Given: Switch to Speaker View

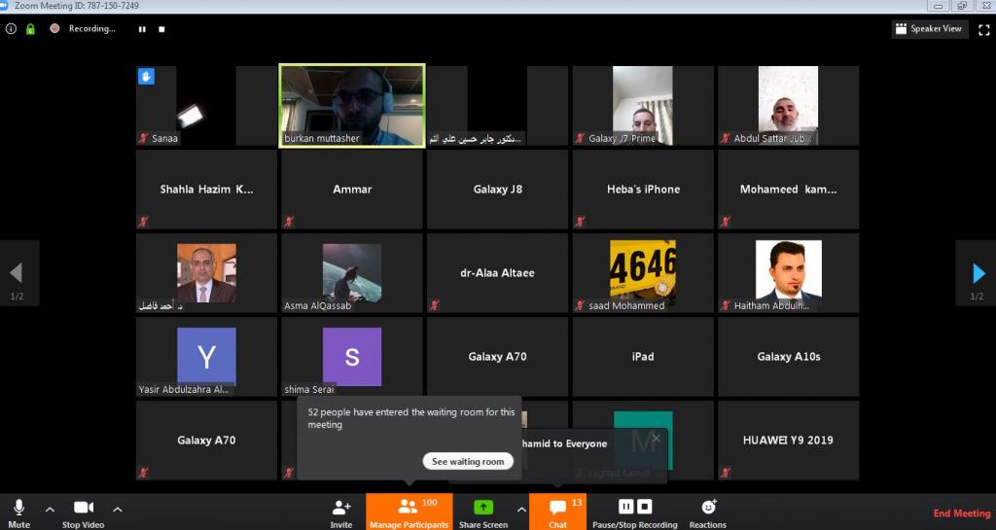Looking at the screenshot, I should click(x=930, y=29).
